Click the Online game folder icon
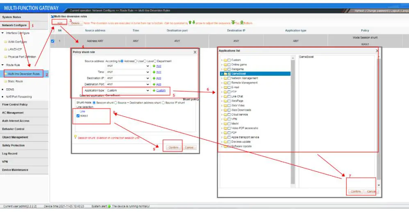 click(225, 65)
